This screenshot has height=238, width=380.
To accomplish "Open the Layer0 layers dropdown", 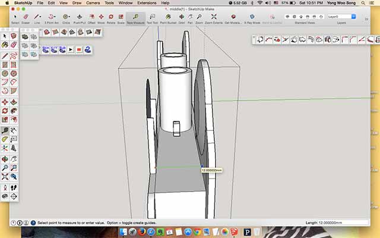I will pos(341,17).
